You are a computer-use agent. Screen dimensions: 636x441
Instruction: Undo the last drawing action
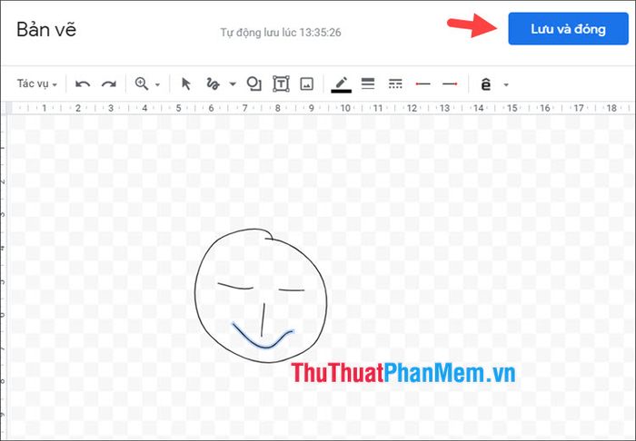coord(83,83)
